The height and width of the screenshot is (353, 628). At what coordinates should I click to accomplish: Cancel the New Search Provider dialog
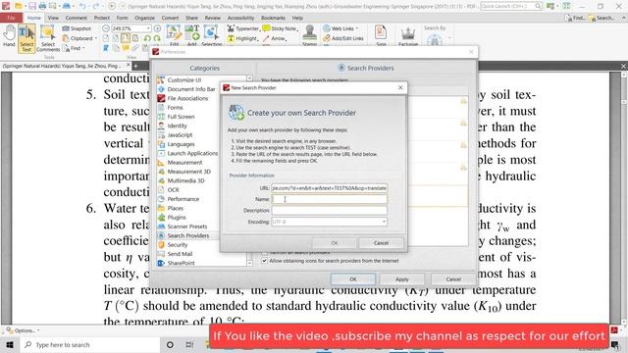click(381, 243)
